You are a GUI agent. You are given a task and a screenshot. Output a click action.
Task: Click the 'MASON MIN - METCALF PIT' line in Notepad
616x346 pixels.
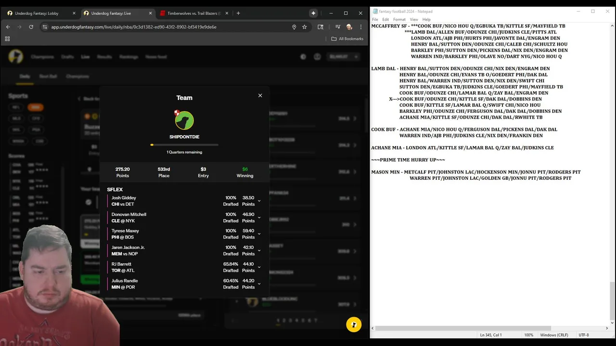[x=476, y=172]
